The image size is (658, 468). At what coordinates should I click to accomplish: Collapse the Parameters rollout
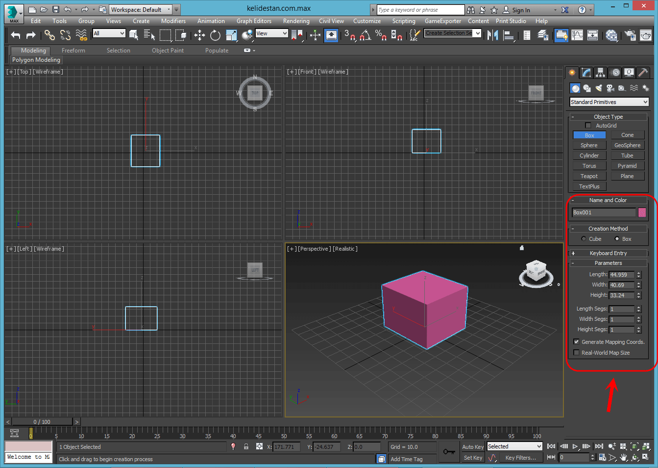(608, 263)
